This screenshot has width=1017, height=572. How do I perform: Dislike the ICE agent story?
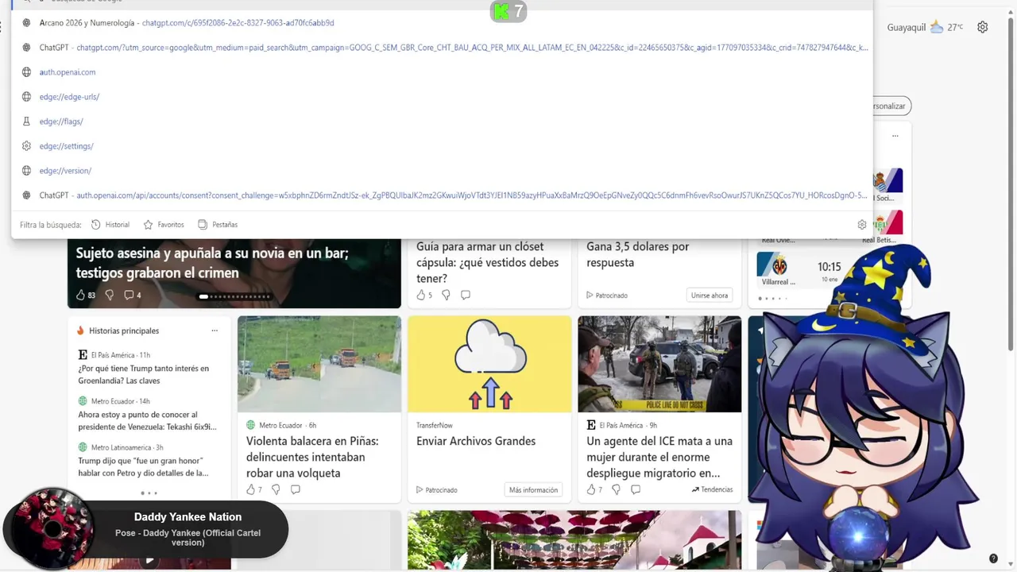pyautogui.click(x=616, y=489)
